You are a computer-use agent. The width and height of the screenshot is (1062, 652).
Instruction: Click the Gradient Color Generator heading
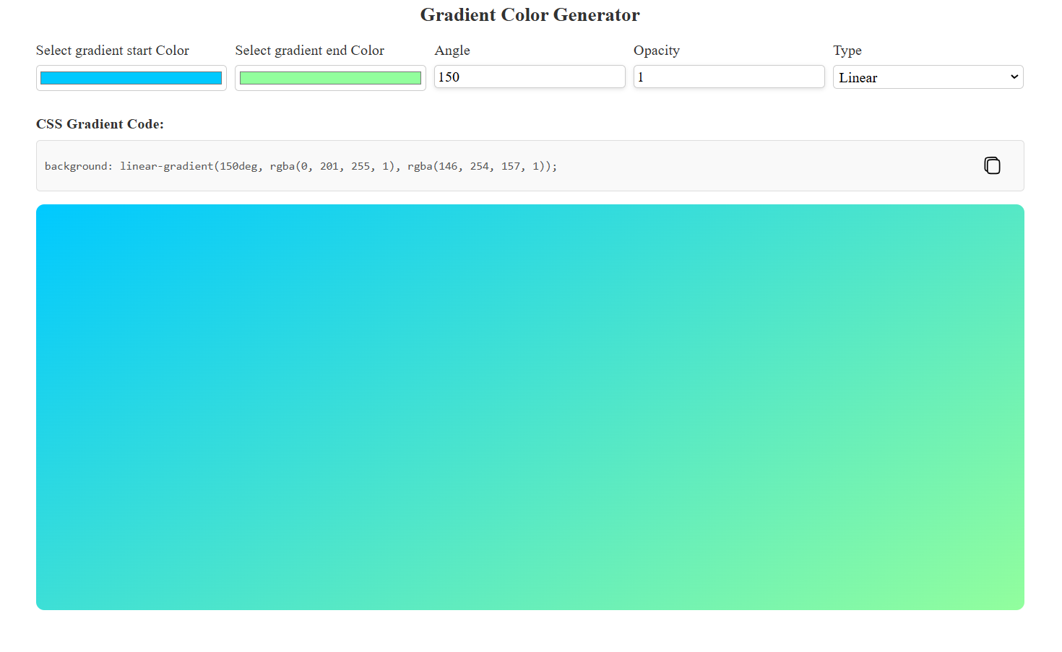(x=530, y=15)
